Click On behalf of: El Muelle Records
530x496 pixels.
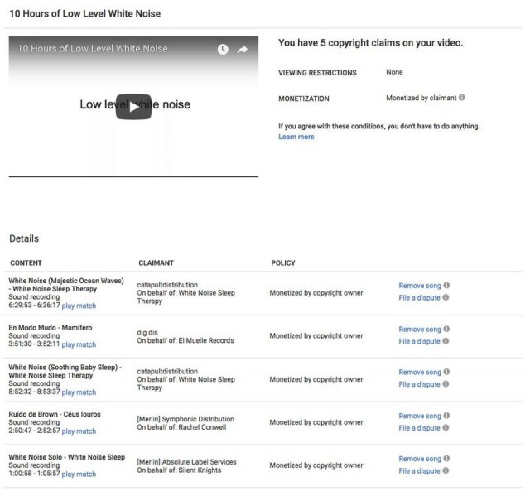(x=185, y=340)
